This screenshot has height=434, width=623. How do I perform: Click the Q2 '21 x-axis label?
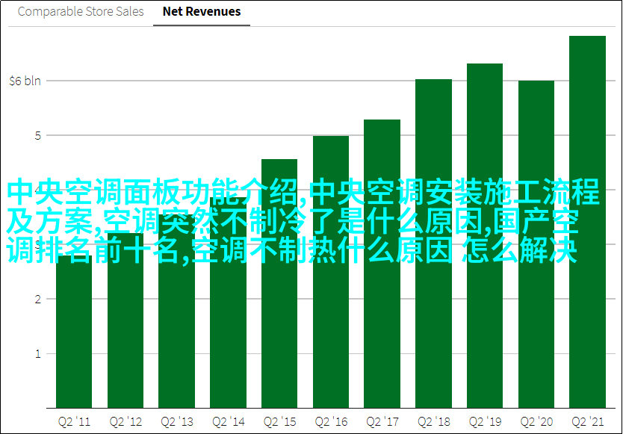587,421
